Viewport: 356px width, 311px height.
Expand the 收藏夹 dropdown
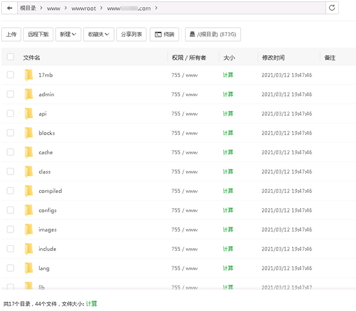(98, 34)
